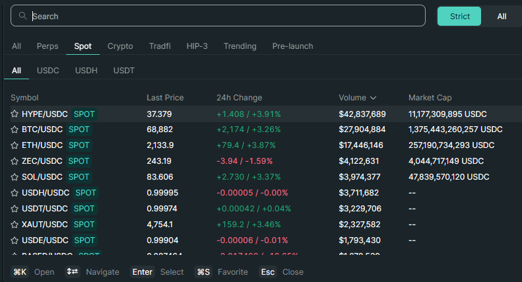This screenshot has height=282, width=522.
Task: Click BTC market cap 1,375,443,260,257 USDC
Action: [455, 129]
